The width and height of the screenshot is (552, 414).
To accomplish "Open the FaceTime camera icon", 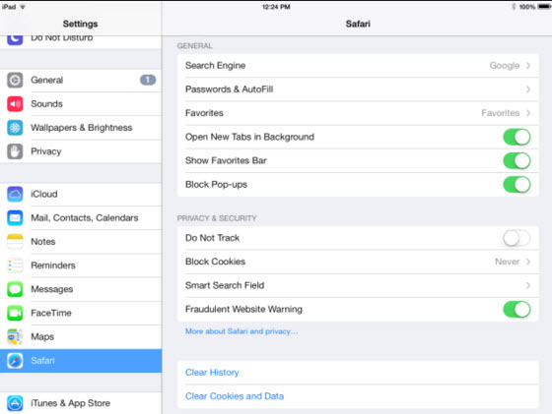I will pos(15,313).
